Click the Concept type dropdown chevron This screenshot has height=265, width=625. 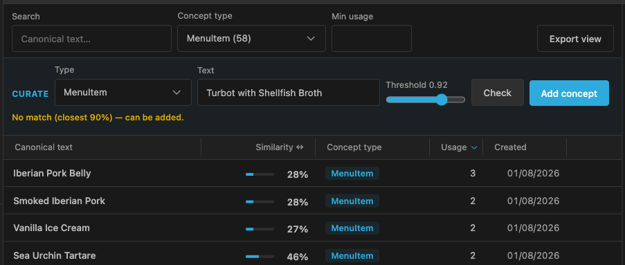[311, 39]
